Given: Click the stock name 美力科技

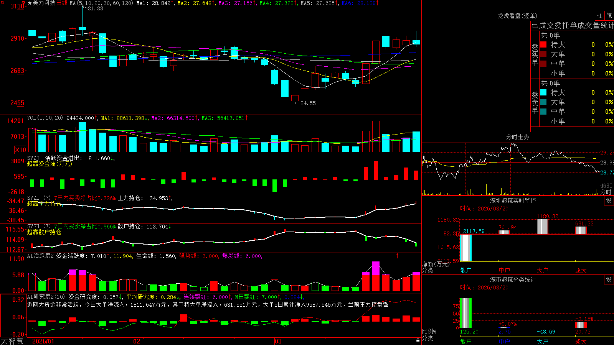Looking at the screenshot, I should tap(44, 3).
